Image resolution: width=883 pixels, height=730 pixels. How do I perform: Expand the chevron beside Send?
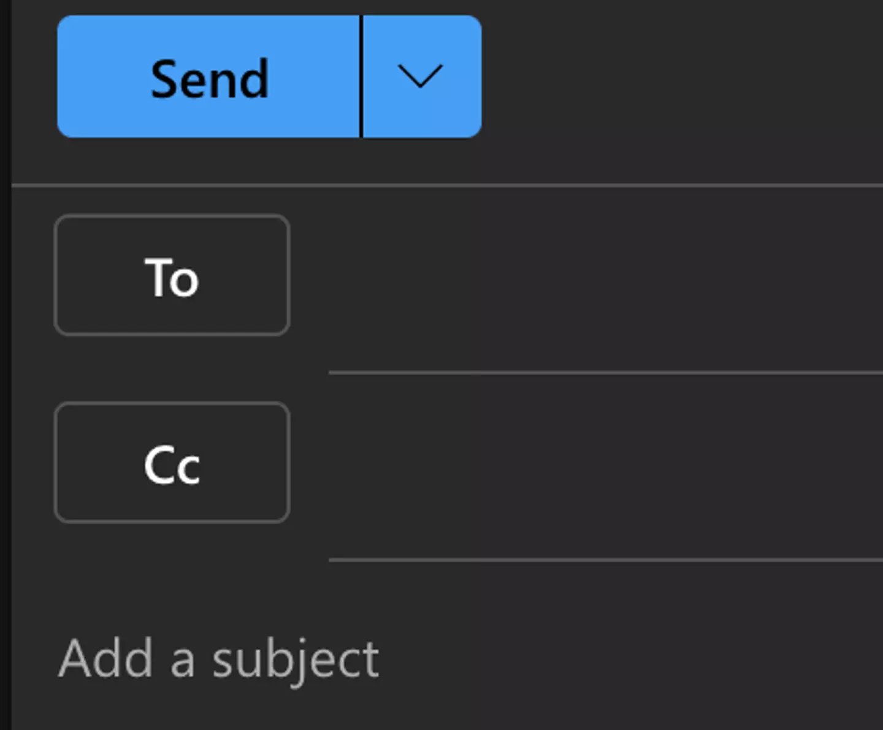pos(421,77)
